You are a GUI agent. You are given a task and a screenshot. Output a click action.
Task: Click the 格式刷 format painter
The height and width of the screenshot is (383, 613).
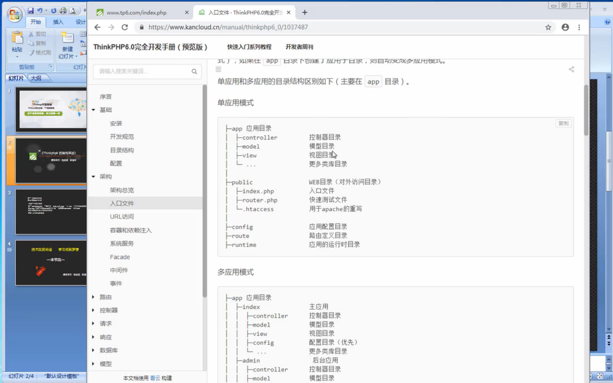click(x=40, y=53)
